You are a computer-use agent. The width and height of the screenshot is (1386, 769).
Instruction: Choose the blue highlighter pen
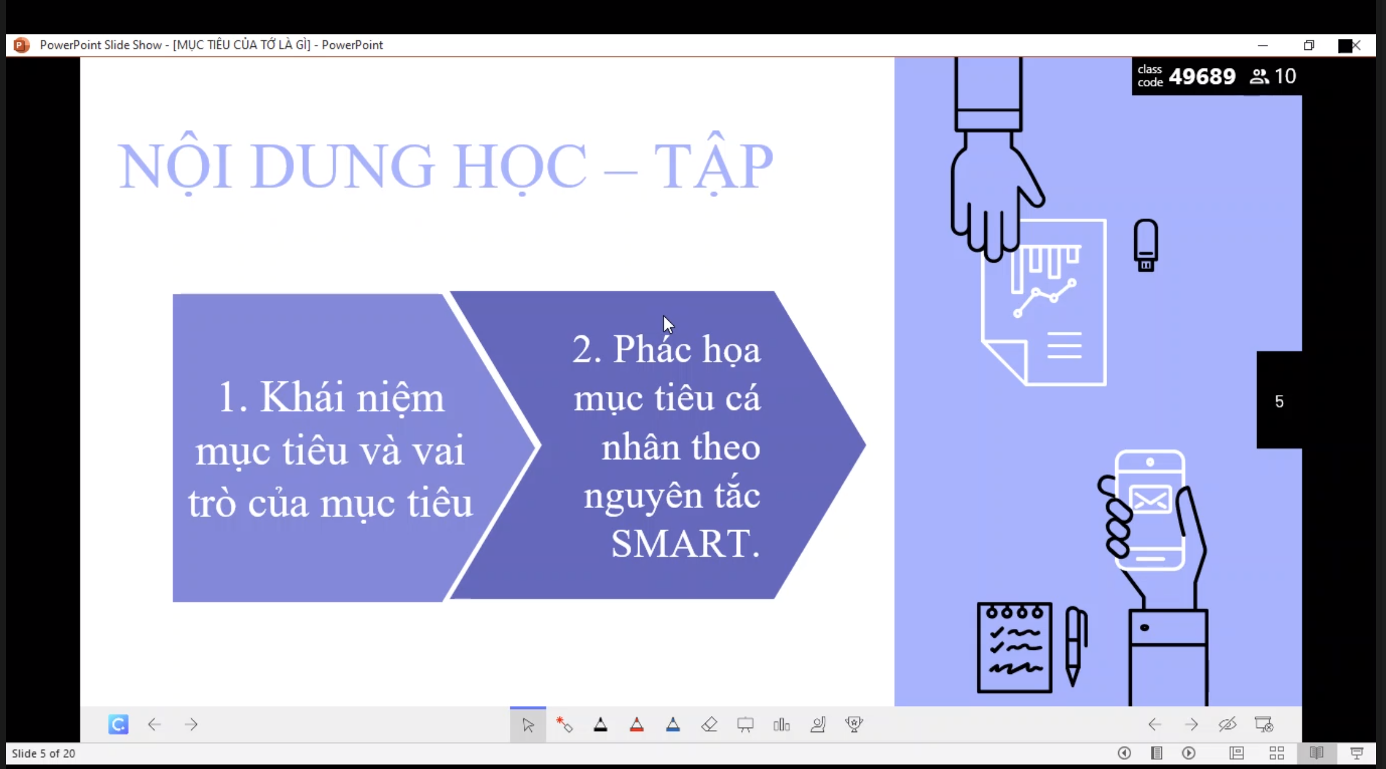(673, 724)
